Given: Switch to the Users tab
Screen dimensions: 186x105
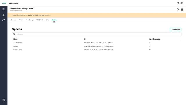Looking at the screenshot, I should click(21, 20).
